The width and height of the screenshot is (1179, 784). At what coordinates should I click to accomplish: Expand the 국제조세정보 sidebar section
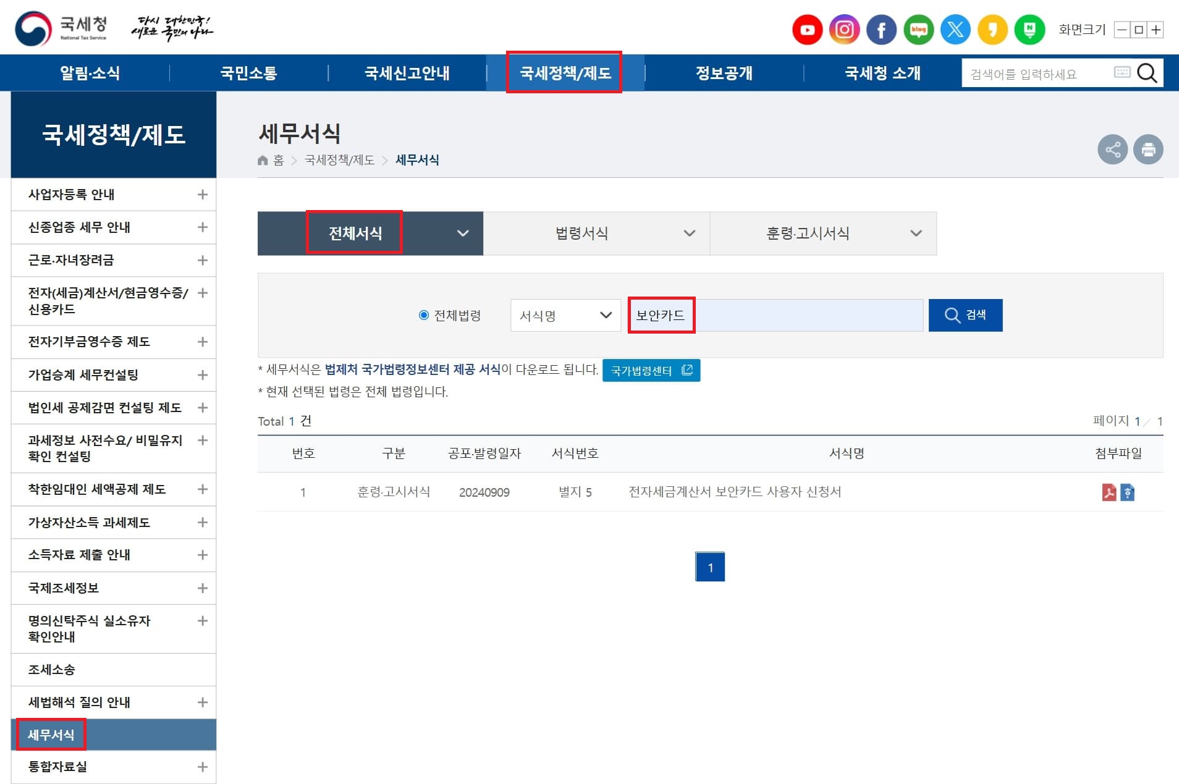tap(202, 588)
